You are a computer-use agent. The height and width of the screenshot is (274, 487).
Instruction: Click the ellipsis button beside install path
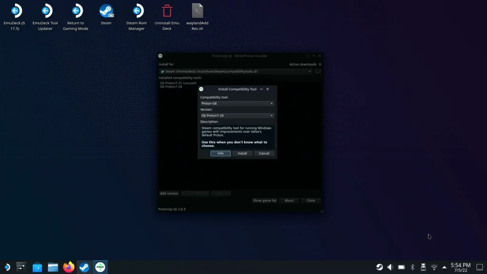point(317,71)
